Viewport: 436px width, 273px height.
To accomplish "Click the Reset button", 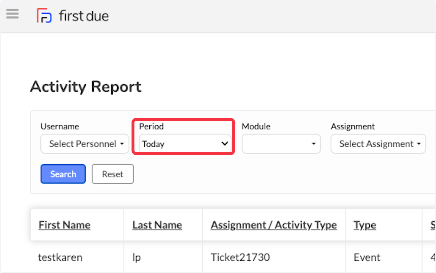I will click(x=113, y=174).
